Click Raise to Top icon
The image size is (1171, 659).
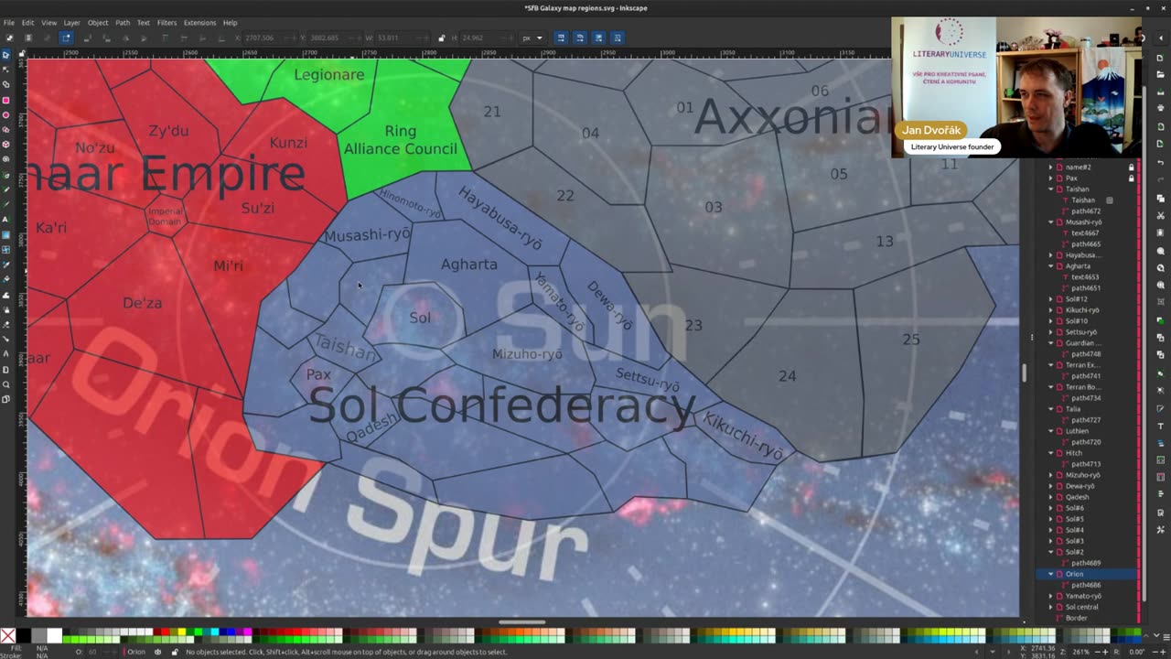tap(166, 38)
